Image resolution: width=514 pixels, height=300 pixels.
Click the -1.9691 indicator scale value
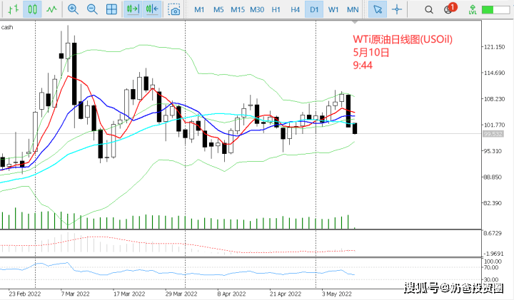point(493,254)
